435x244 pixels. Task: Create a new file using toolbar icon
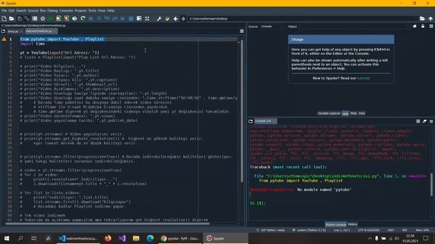(x=4, y=18)
